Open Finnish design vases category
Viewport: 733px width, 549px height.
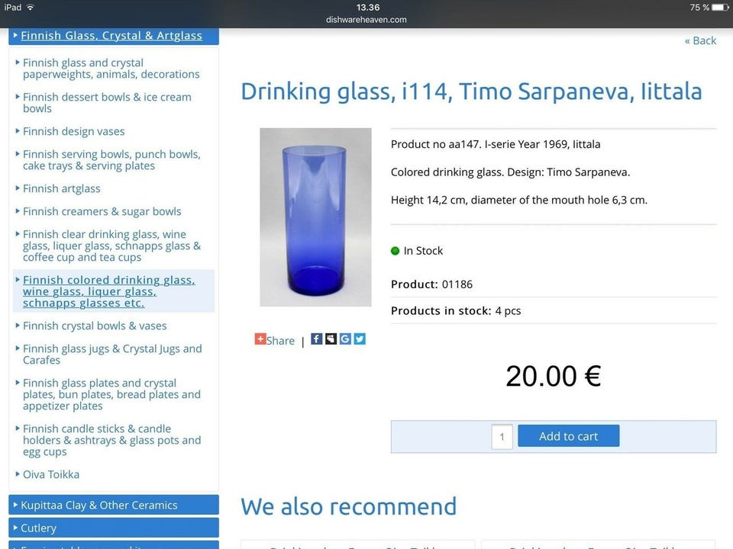click(73, 131)
